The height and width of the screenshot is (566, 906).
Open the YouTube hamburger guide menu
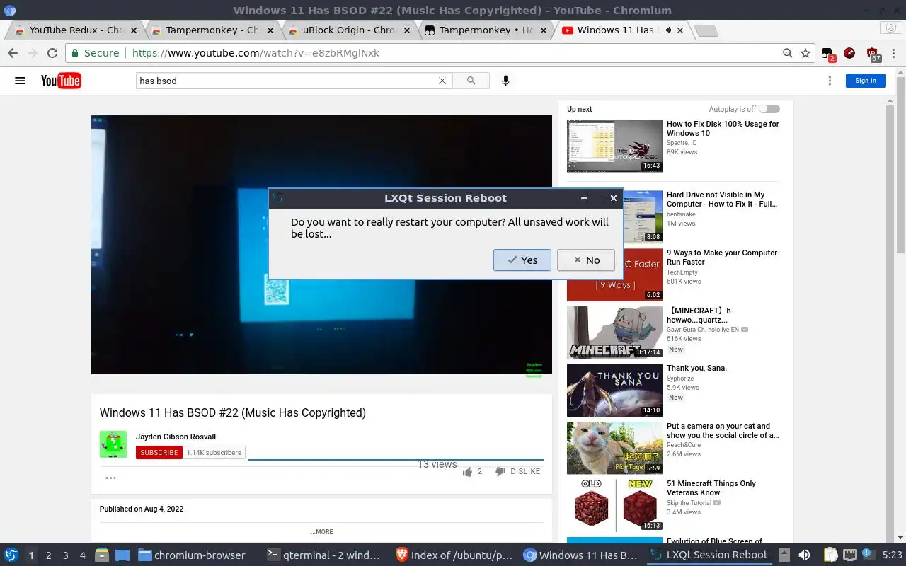[x=21, y=81]
